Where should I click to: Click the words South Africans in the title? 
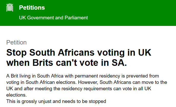pyautogui.click(x=62, y=53)
